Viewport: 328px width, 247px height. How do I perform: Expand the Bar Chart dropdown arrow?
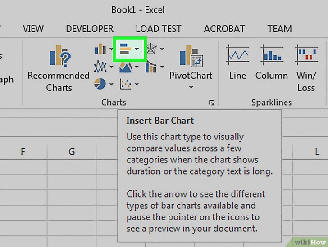(137, 49)
